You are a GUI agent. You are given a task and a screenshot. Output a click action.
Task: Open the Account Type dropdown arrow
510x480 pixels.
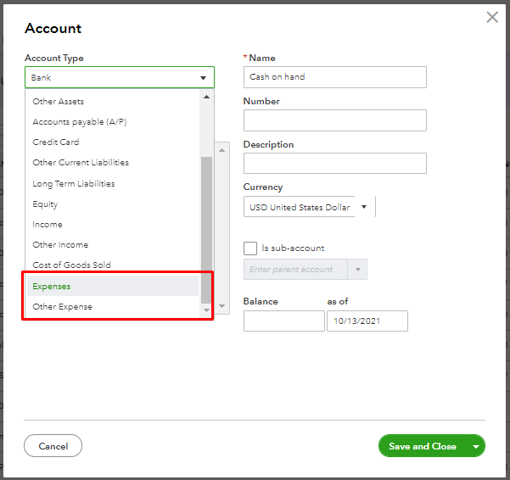[203, 77]
